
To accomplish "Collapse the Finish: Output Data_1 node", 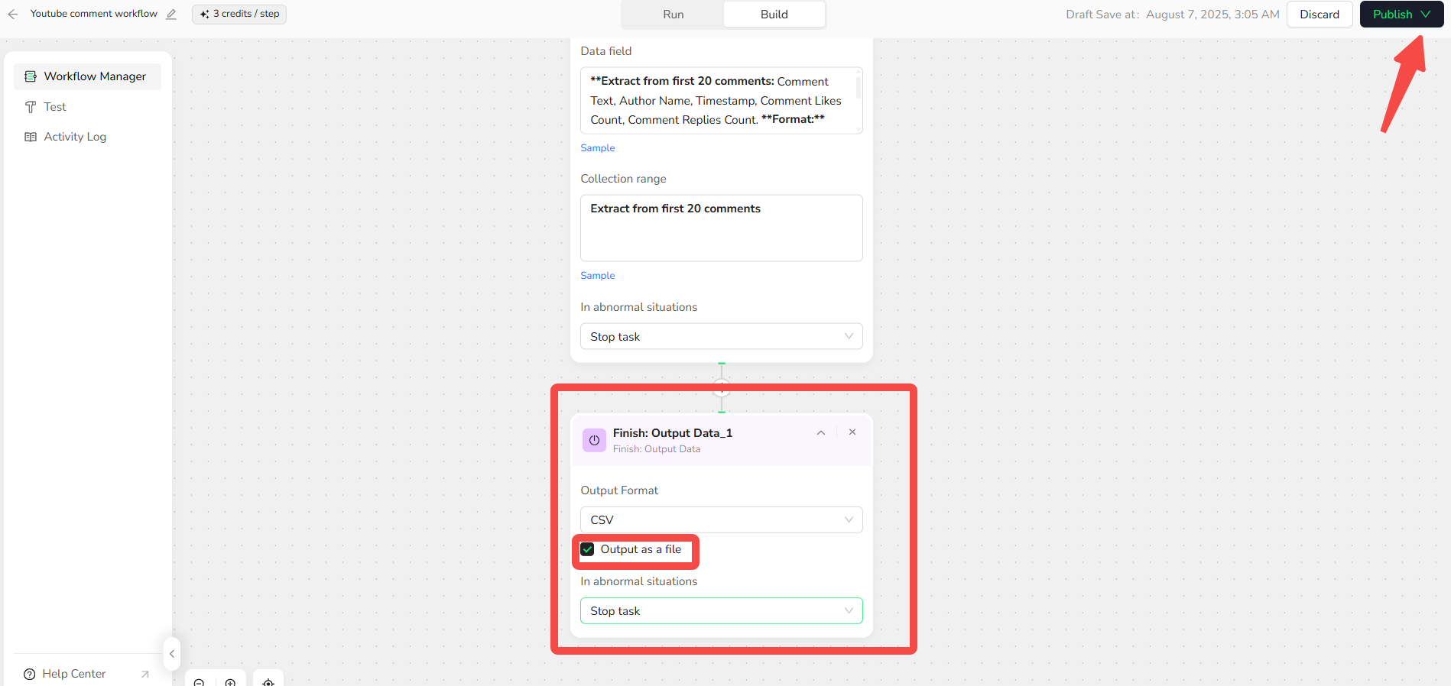I will (x=820, y=432).
